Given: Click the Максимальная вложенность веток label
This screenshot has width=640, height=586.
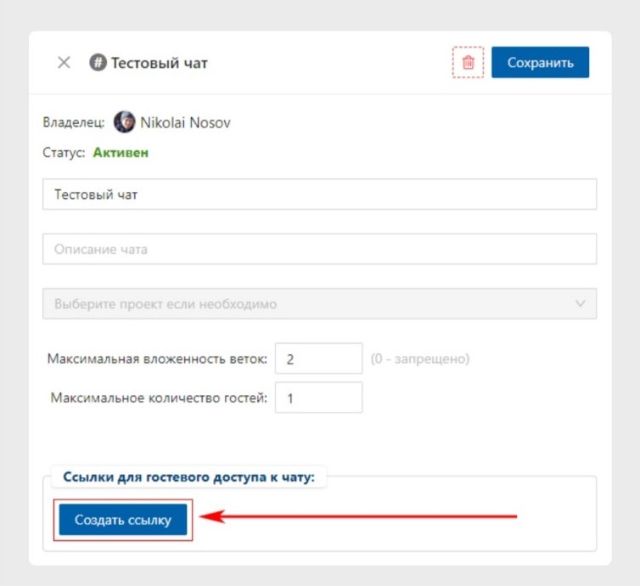Looking at the screenshot, I should tap(157, 358).
